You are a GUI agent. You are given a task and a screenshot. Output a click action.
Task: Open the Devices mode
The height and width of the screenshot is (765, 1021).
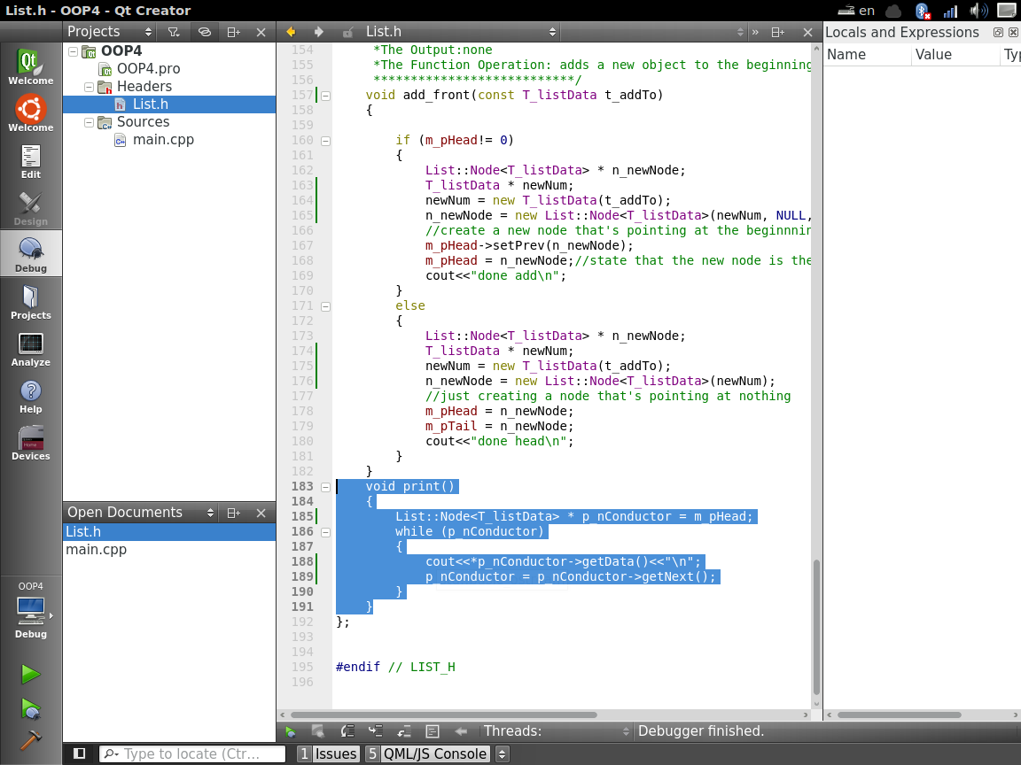tap(30, 442)
